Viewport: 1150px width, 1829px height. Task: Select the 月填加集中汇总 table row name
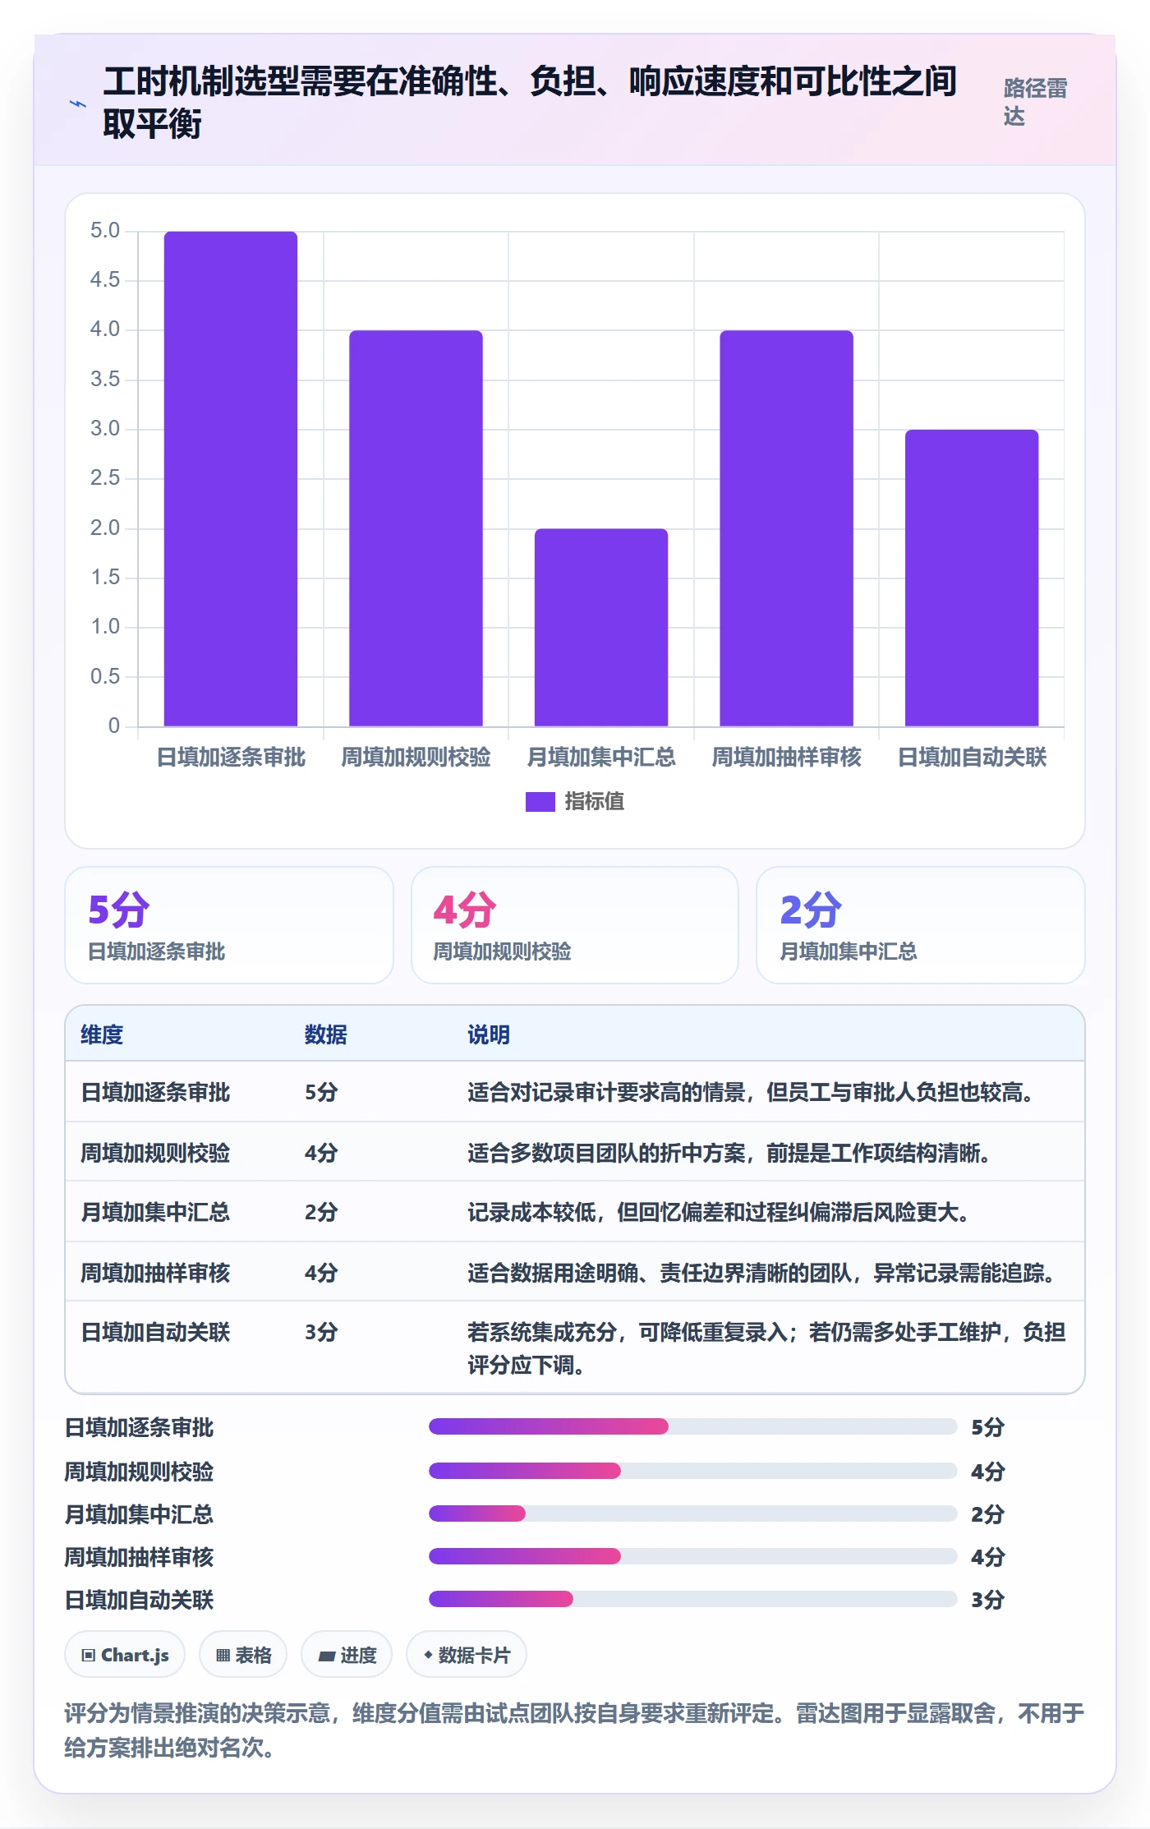click(x=155, y=1212)
